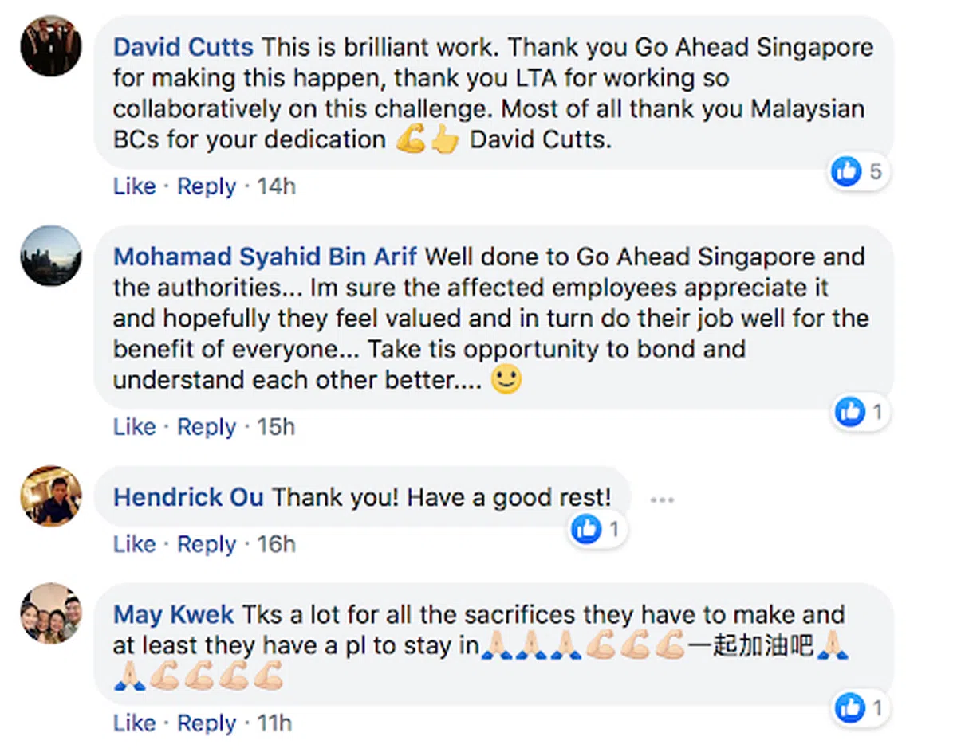Open the three-dot options beside Hendrick Ou's comment
This screenshot has width=957, height=756.
pos(662,500)
